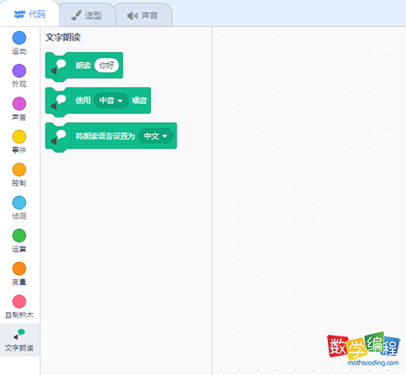This screenshot has width=406, height=375.
Task: Select the 控制 block category
Action: pyautogui.click(x=19, y=174)
